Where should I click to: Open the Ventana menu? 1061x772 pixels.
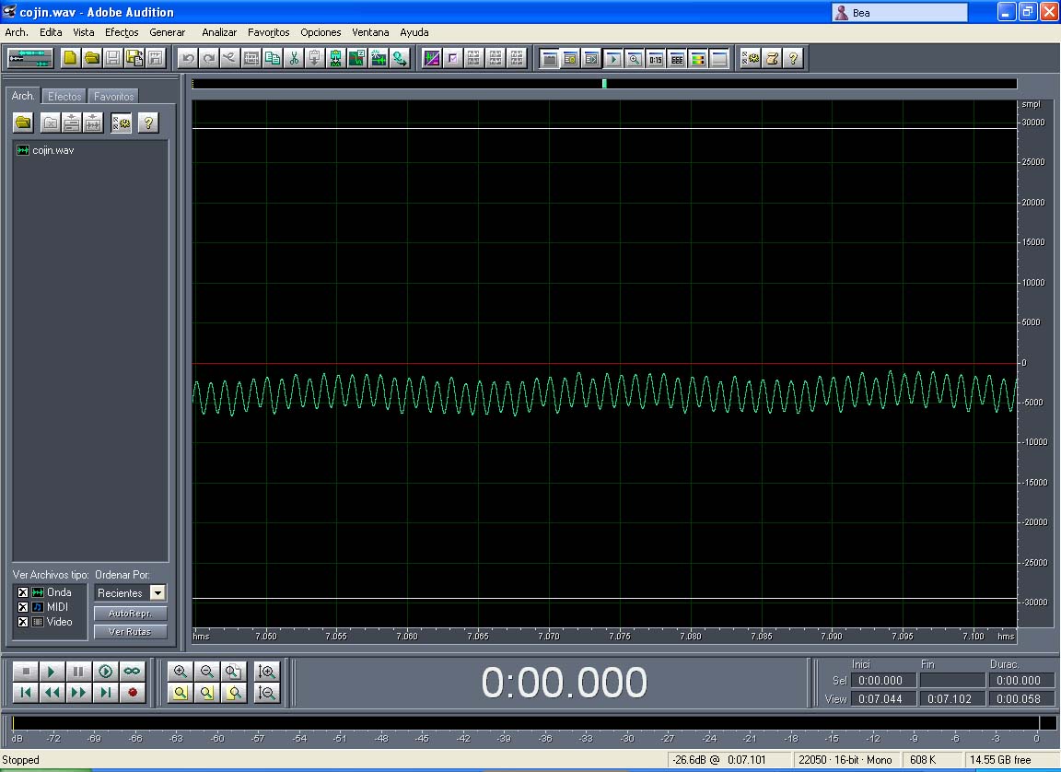tap(370, 32)
